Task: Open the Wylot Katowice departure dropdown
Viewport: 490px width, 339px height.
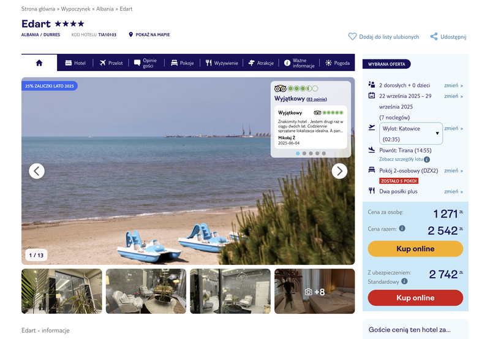Action: (411, 134)
